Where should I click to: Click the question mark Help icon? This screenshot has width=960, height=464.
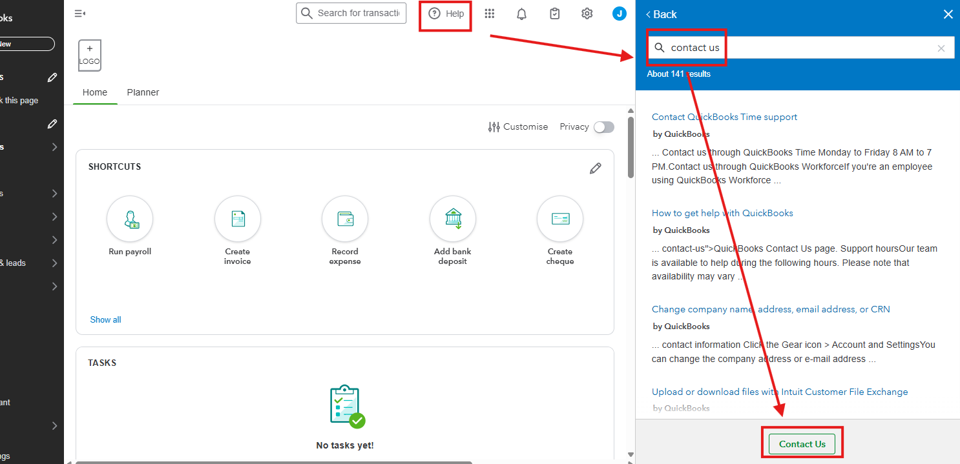tap(435, 14)
